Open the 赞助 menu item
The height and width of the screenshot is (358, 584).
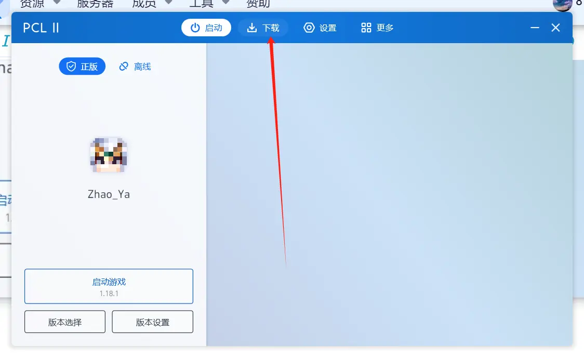click(258, 4)
